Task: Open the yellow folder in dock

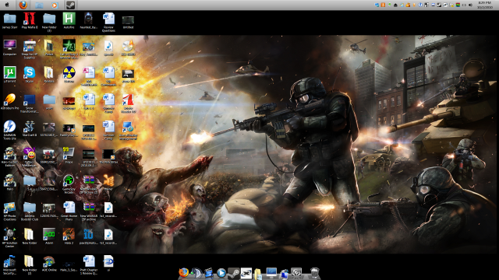Action: coord(258,273)
